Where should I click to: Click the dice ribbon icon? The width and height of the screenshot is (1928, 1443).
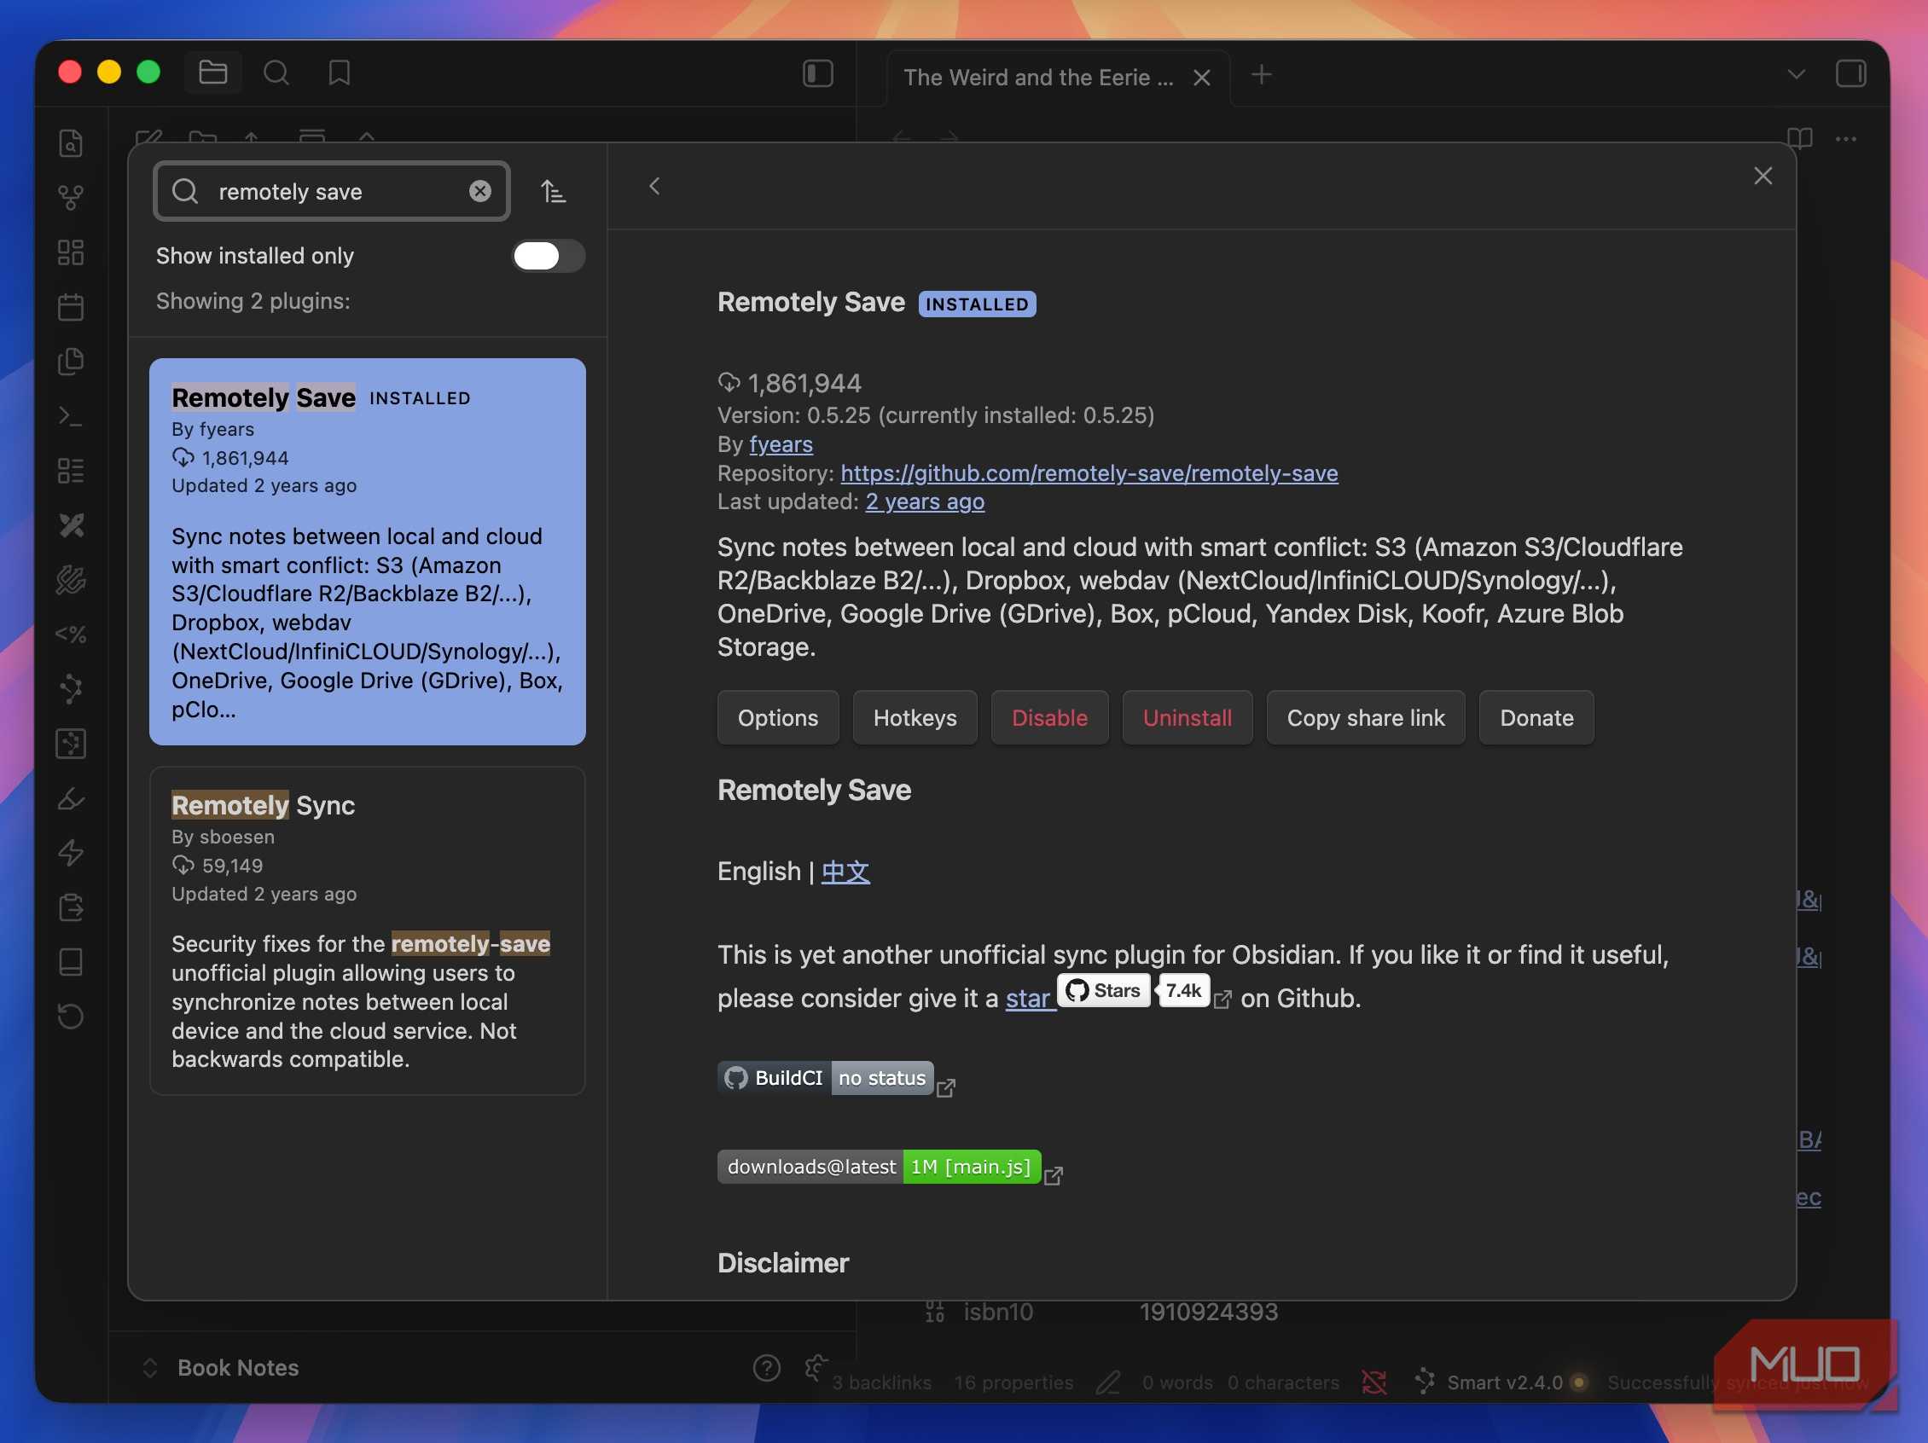click(x=71, y=744)
